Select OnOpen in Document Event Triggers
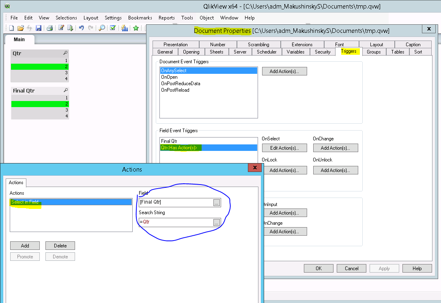 coord(167,77)
